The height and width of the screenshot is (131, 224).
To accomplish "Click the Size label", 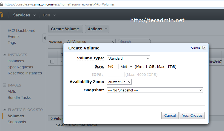I will click(x=99, y=66).
